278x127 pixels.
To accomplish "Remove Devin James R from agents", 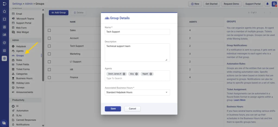I will (124, 74).
